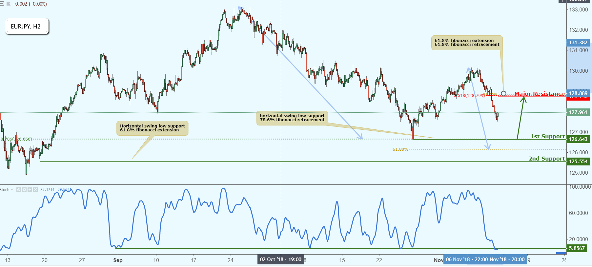Viewport: 592px width, 267px height.
Task: Select the circle anchor point at Major Resistance
Action: pyautogui.click(x=503, y=94)
